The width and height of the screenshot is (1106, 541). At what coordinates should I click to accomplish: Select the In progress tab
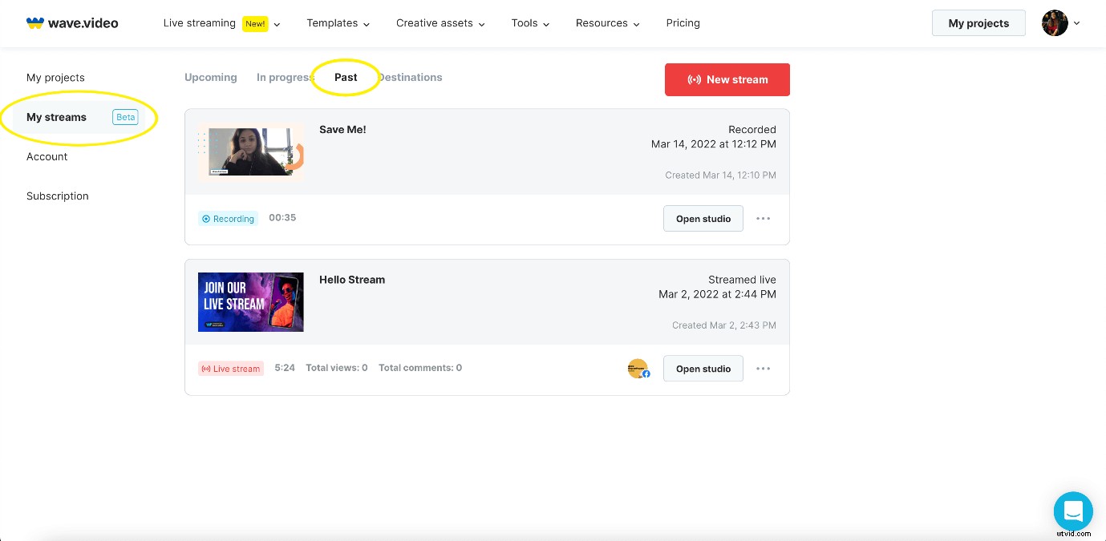[x=285, y=77]
